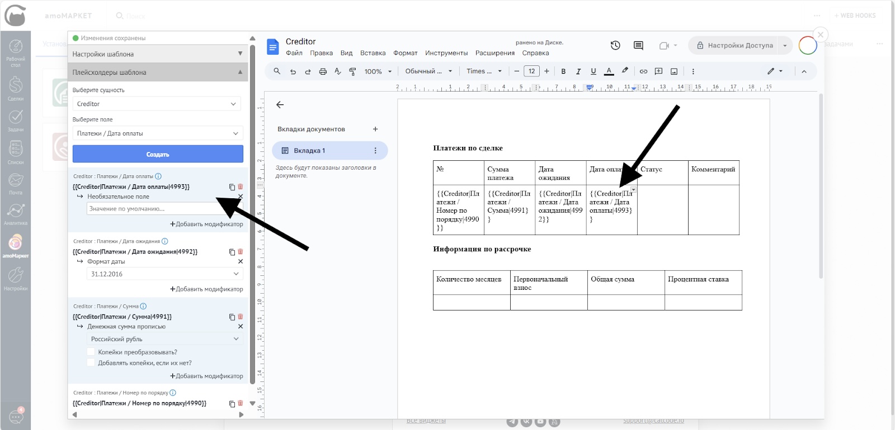Open editing mode pencil dropdown

[x=775, y=71]
